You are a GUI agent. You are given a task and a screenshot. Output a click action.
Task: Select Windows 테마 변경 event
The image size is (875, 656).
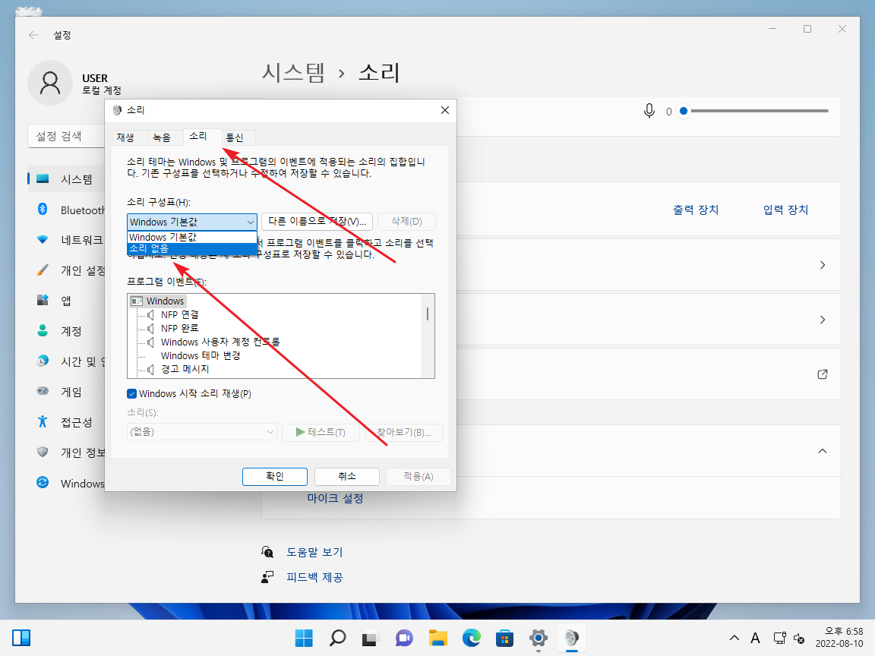pyautogui.click(x=201, y=355)
